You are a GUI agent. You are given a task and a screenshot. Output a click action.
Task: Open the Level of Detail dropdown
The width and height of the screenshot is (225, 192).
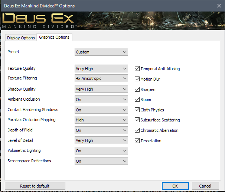(x=101, y=140)
